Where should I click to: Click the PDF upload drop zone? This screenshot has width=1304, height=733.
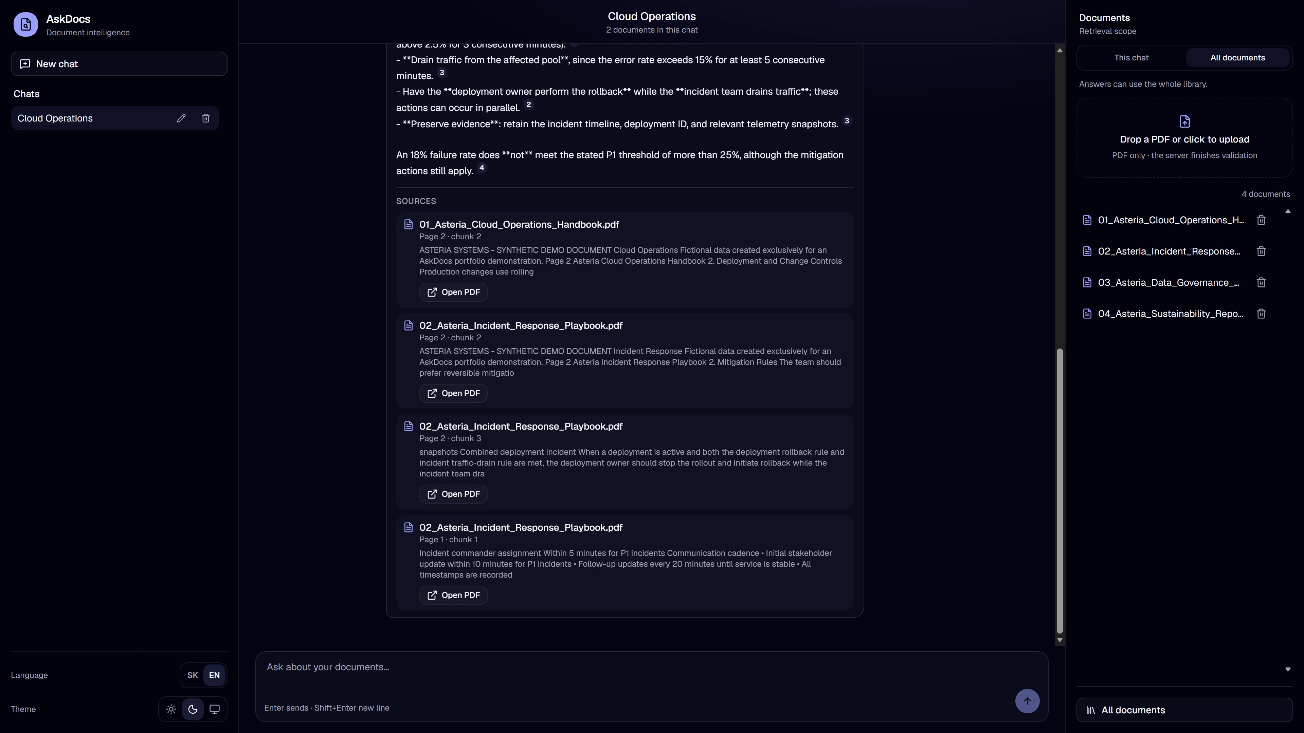tap(1184, 137)
